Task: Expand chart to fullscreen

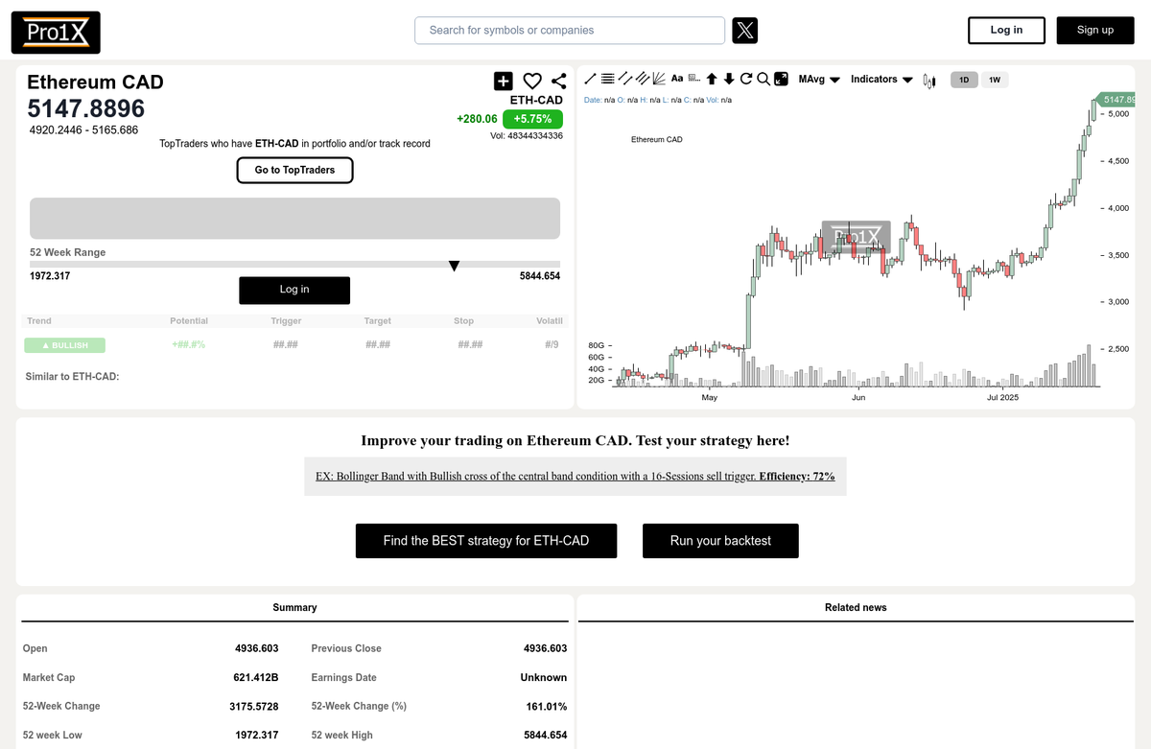Action: point(781,79)
